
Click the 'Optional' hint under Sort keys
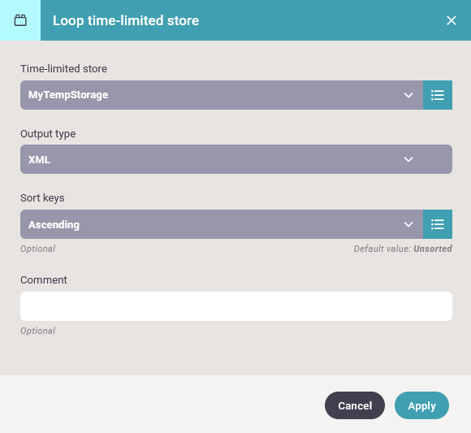point(38,249)
